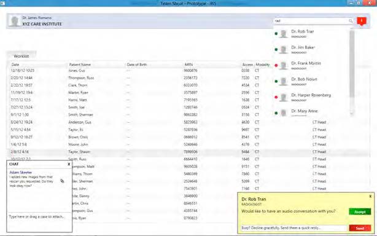Click Dr. Rob Tran's avatar in search results
Screen dimensions: 377x236
point(284,34)
